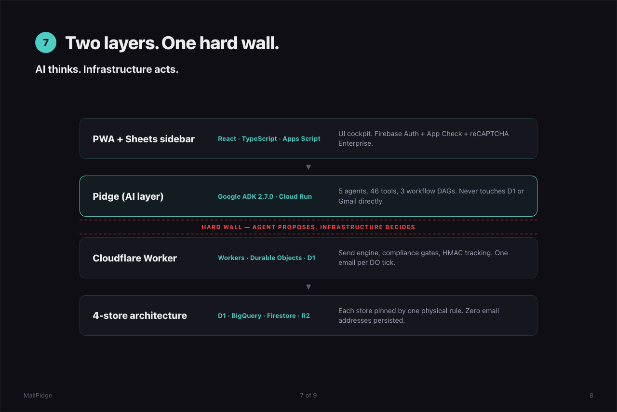Click the subtitle AI thinks. Infrastructure acts.
The image size is (617, 412).
click(107, 69)
